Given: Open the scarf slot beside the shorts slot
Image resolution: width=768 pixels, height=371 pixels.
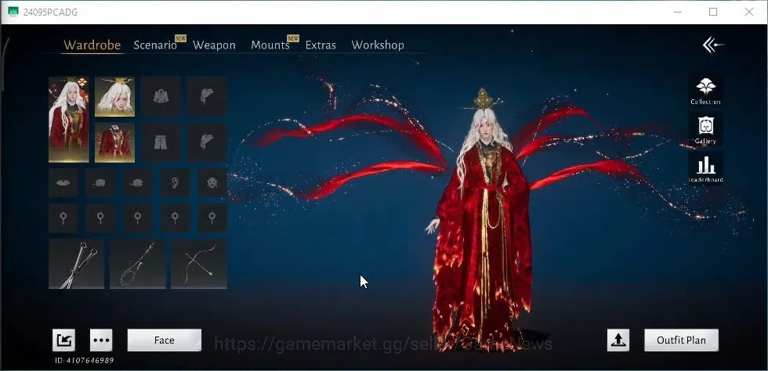Looking at the screenshot, I should pos(207,142).
